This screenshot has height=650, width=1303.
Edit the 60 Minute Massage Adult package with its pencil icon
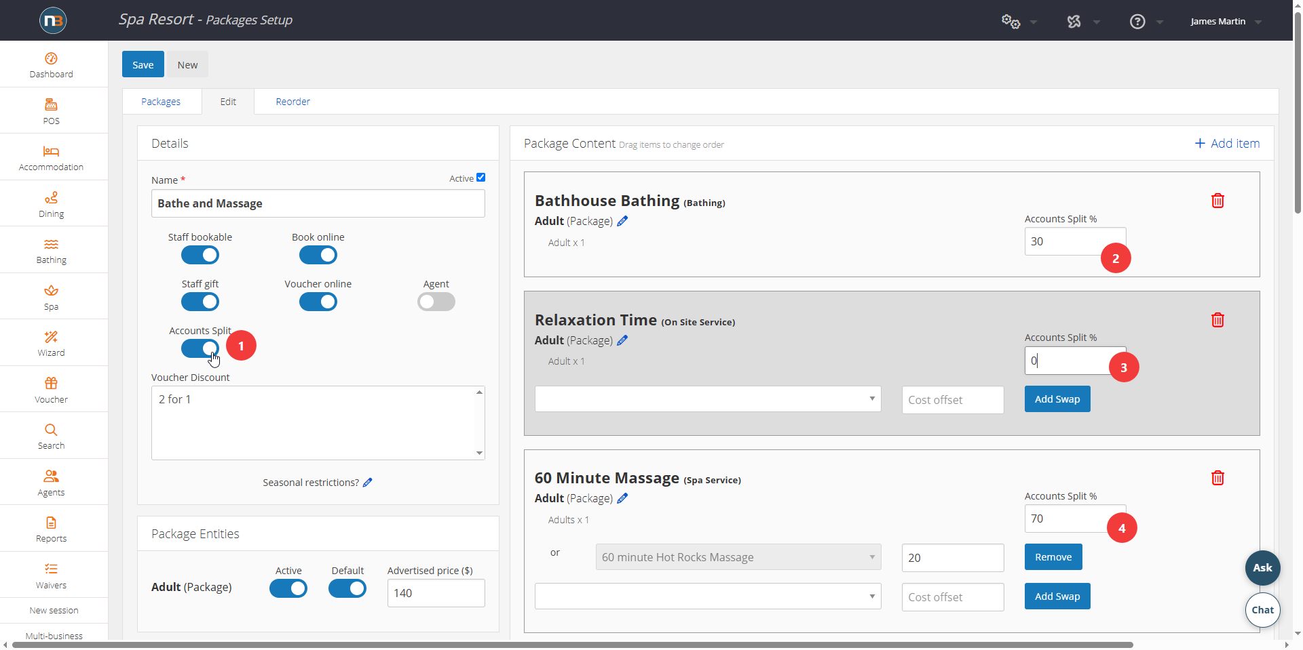coord(622,498)
